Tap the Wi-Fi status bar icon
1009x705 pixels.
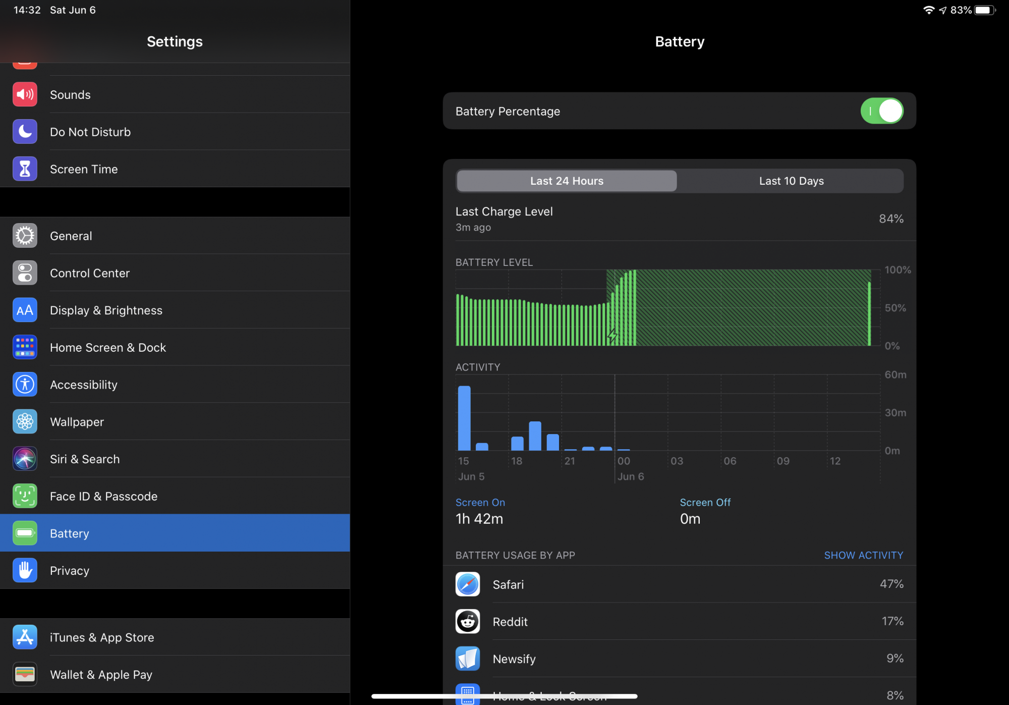pos(929,10)
